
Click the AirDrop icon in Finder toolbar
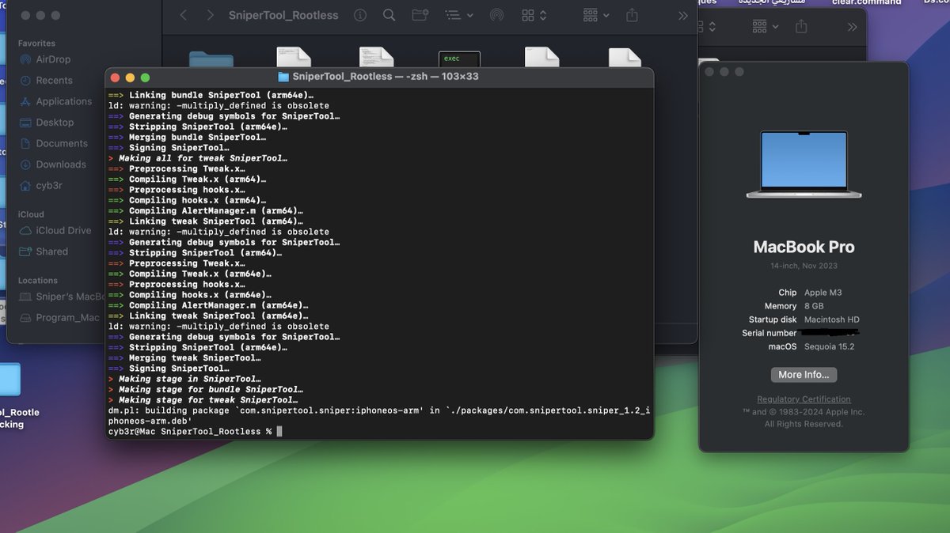[x=496, y=15]
